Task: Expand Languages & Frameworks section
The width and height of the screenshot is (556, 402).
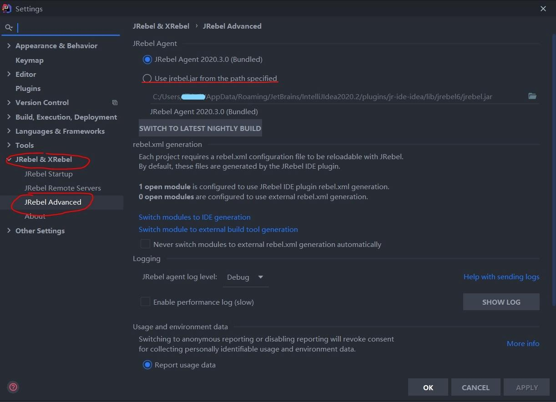Action: point(9,131)
